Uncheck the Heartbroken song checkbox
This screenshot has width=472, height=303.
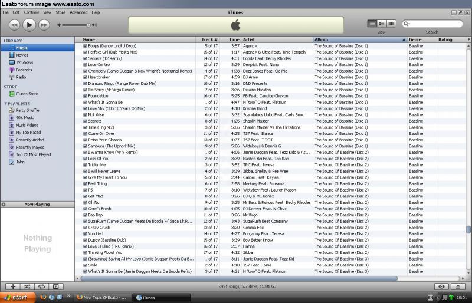click(x=85, y=77)
